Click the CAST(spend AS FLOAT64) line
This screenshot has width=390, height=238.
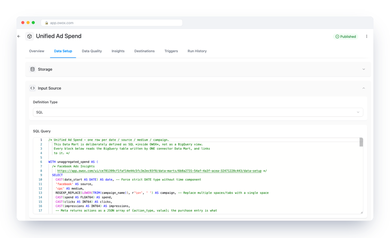pyautogui.click(x=84, y=197)
